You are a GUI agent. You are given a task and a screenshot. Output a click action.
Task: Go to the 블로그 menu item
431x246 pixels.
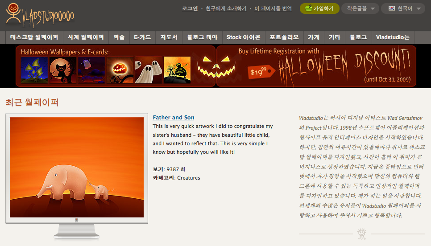358,37
